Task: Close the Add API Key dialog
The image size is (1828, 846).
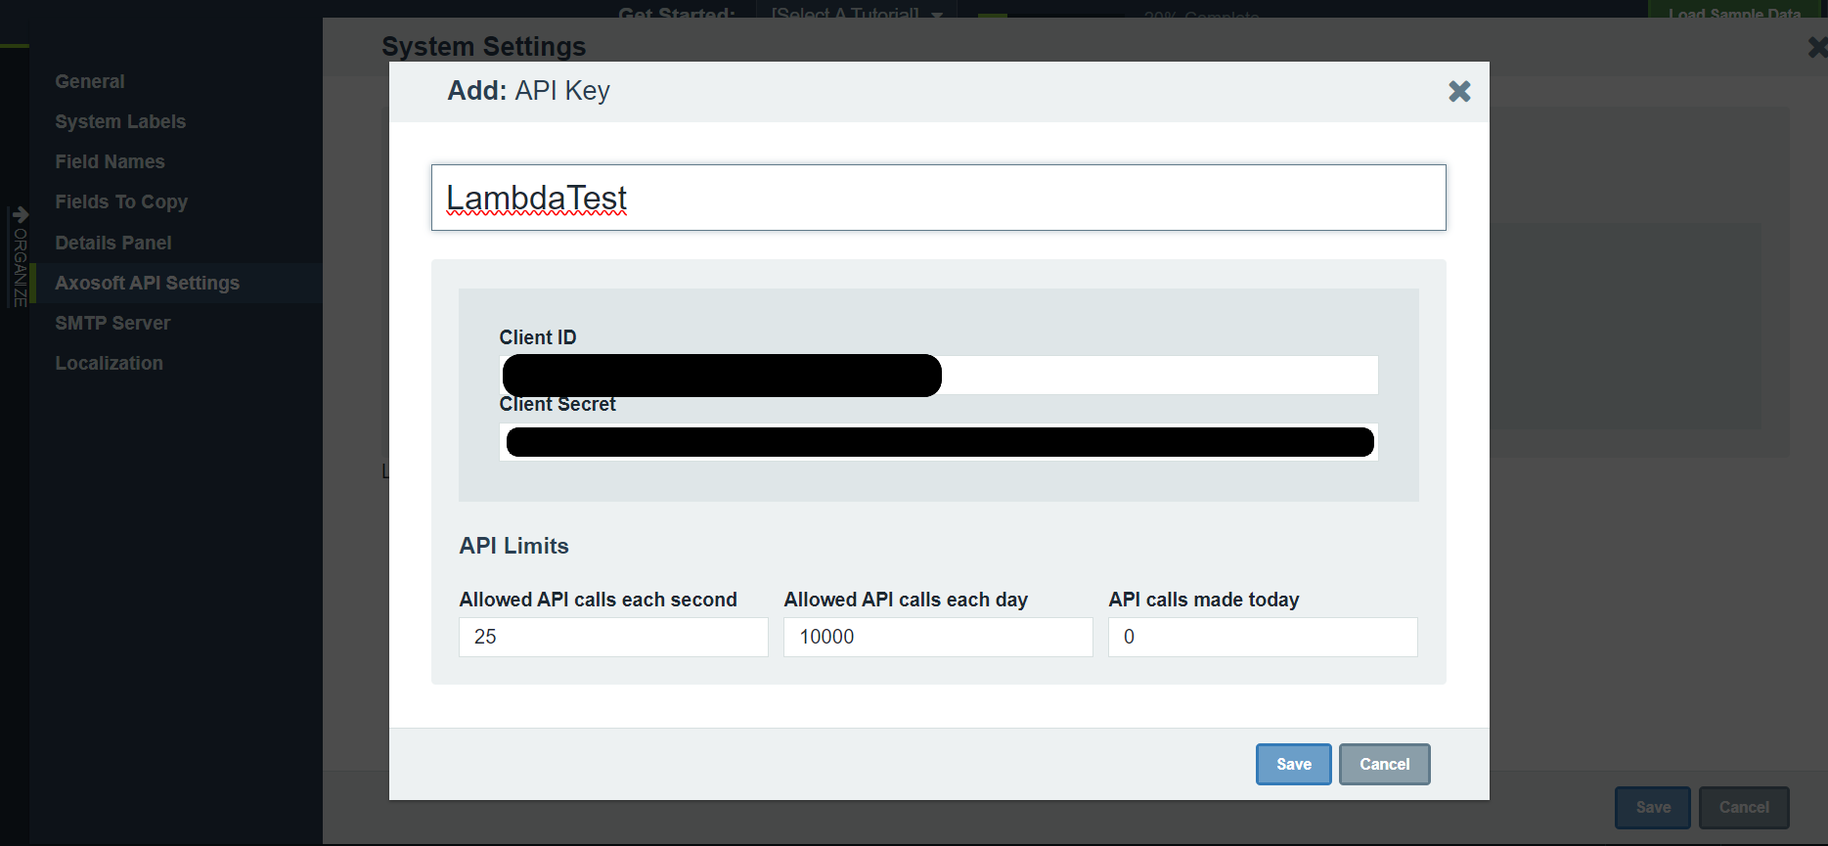Action: (1458, 91)
